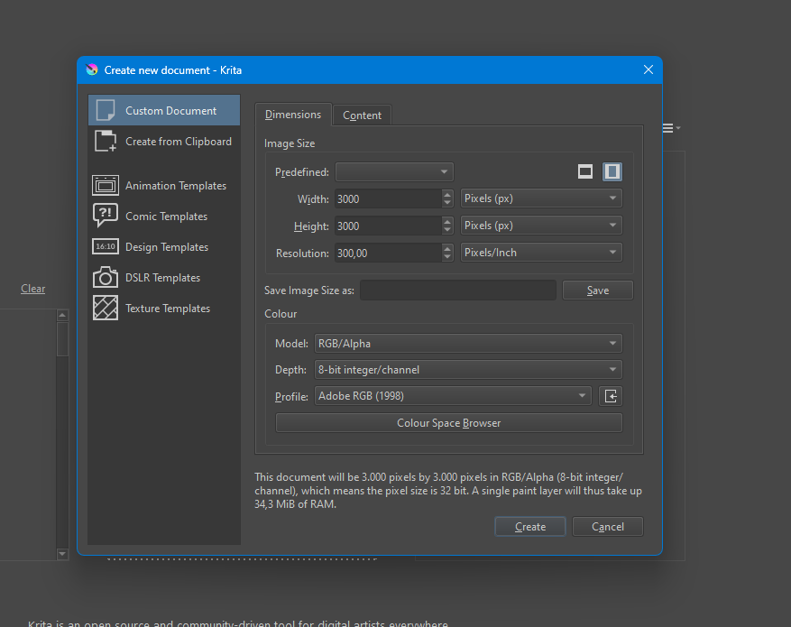
Task: Open Animation Templates category
Action: pos(175,186)
